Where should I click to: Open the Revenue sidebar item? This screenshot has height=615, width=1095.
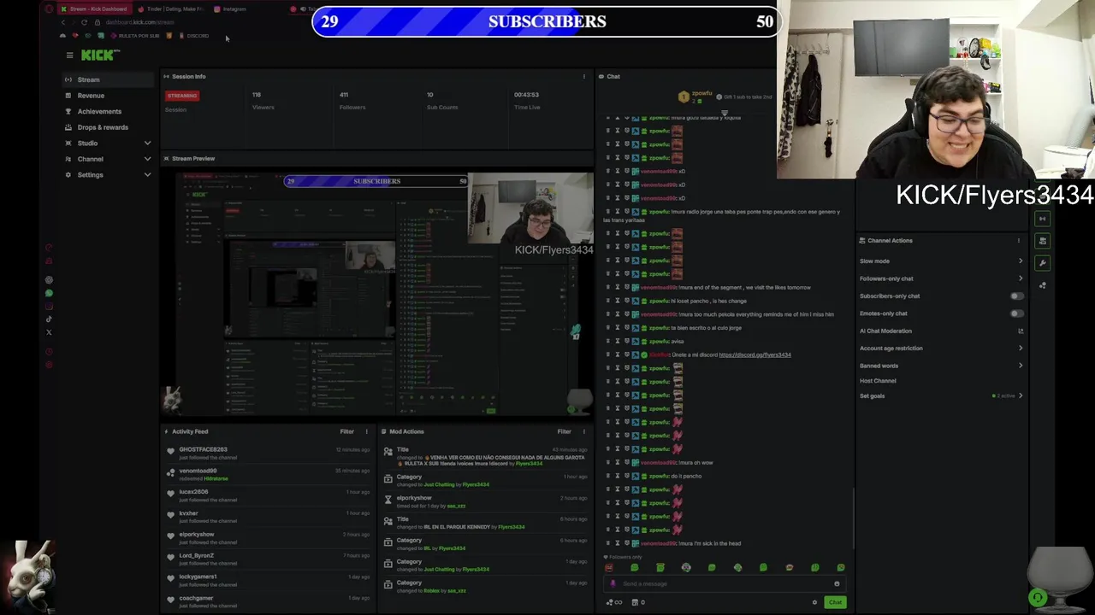click(108, 96)
